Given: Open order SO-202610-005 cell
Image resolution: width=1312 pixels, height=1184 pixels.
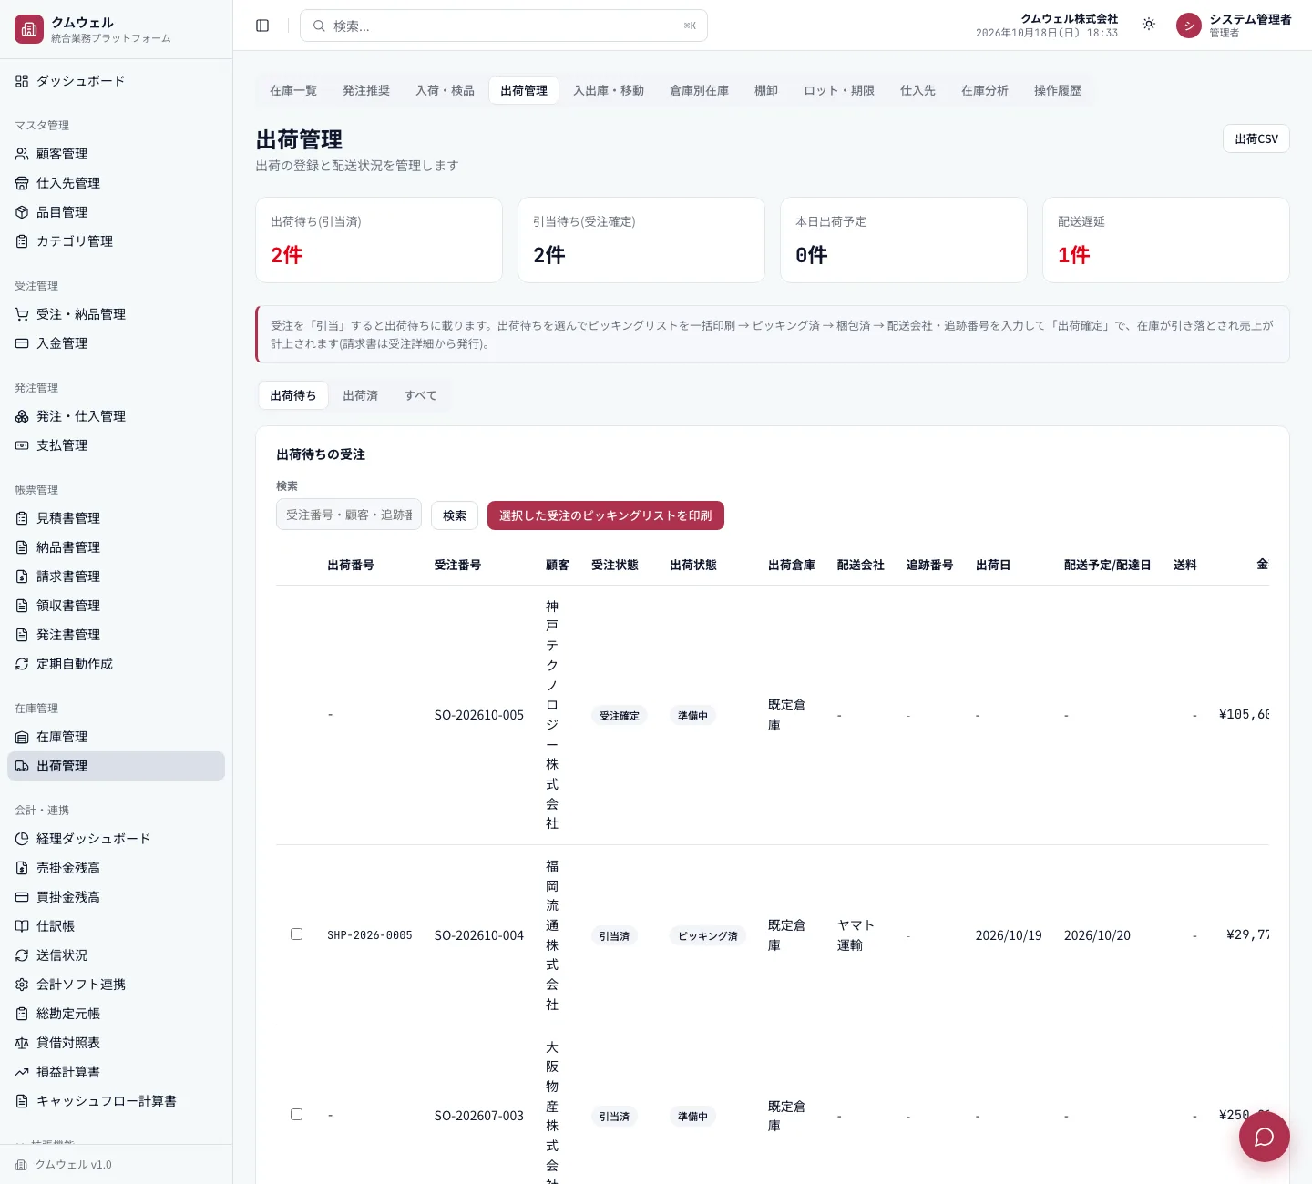Looking at the screenshot, I should click(x=479, y=715).
